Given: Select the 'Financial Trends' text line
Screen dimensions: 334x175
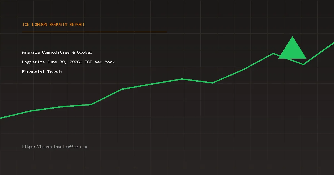Looking at the screenshot, I should pos(42,72).
